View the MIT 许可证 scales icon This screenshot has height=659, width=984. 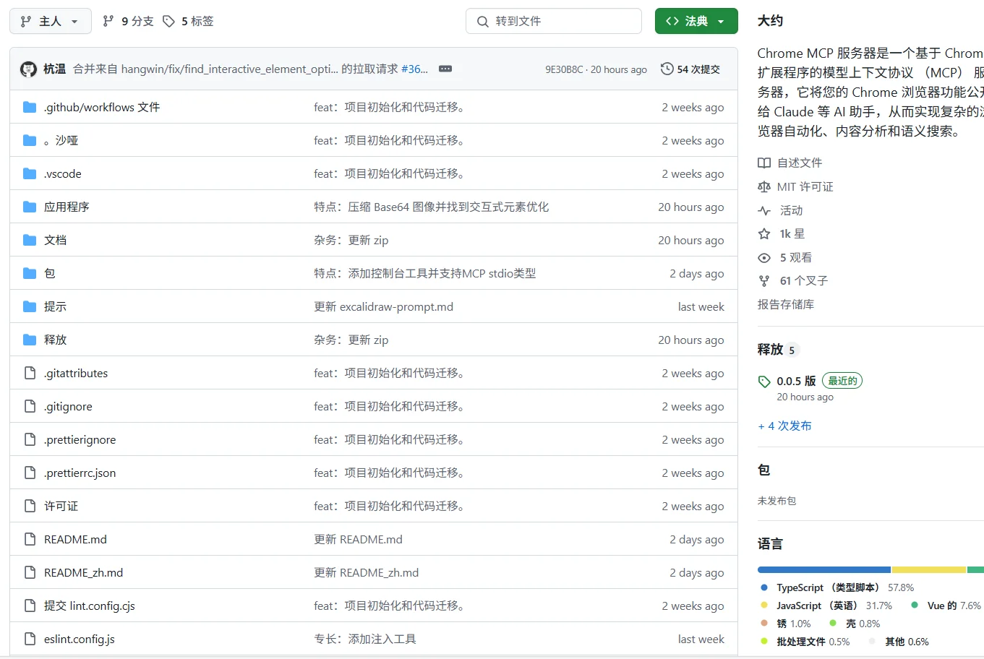pos(764,186)
